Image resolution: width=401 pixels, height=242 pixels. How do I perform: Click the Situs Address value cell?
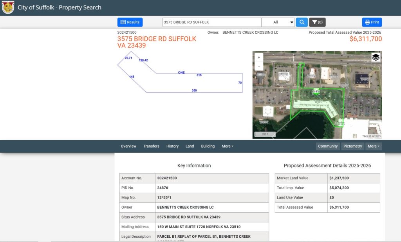coord(212,217)
